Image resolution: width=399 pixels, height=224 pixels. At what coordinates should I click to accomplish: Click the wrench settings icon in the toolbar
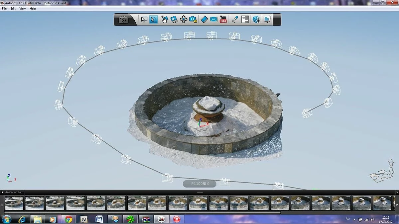point(268,19)
